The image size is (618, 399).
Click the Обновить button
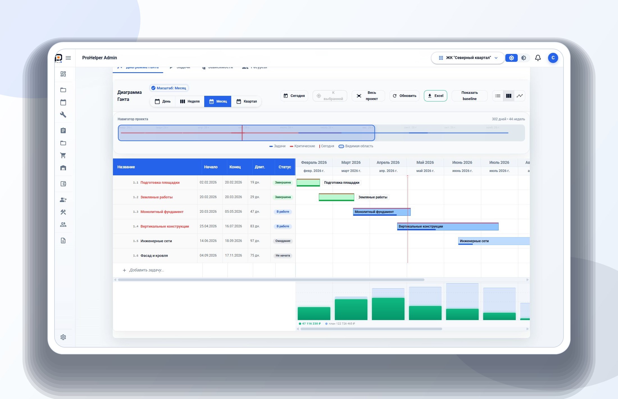(405, 96)
